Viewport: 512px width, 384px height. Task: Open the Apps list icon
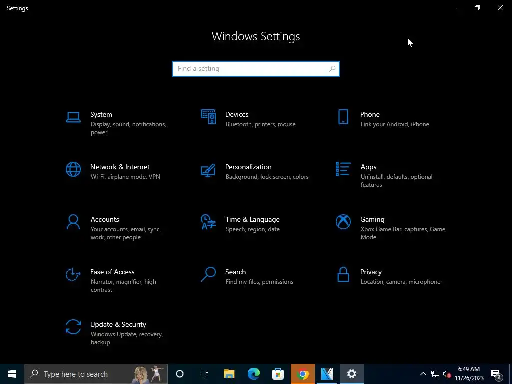[x=343, y=169]
